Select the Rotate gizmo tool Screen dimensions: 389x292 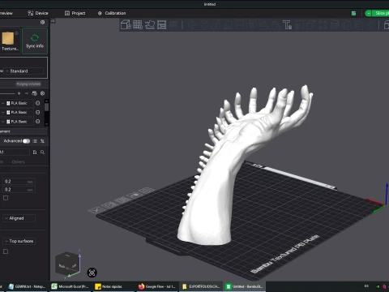[203, 25]
